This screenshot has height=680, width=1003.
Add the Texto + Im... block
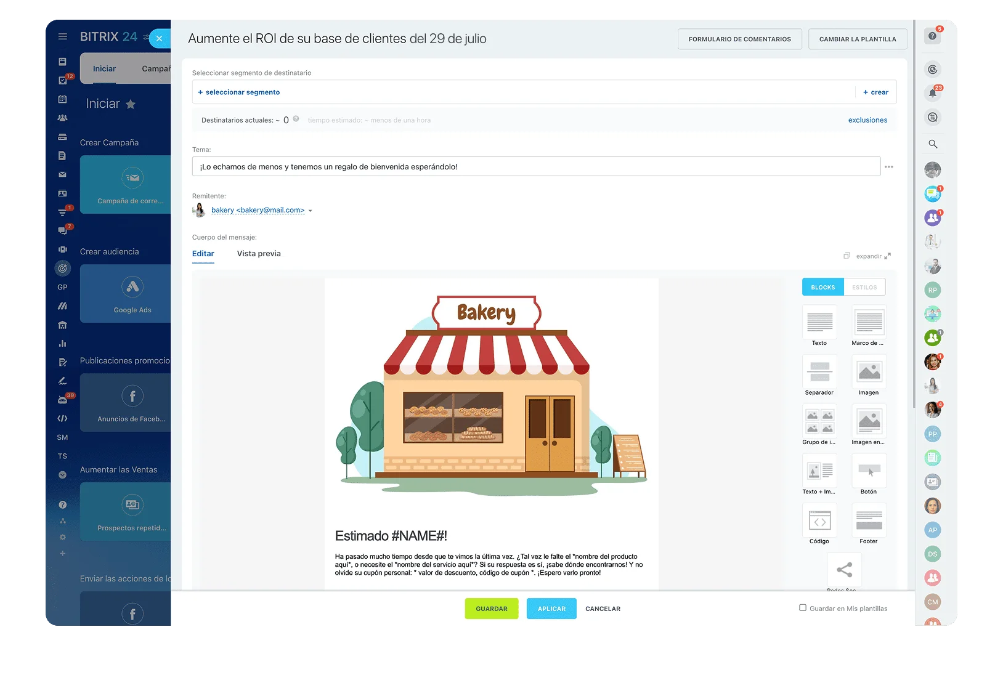click(819, 475)
